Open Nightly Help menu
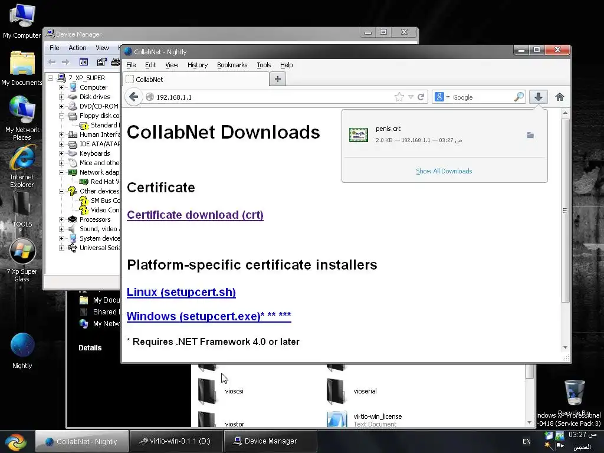Screen dimensions: 604x453 (x=286, y=65)
